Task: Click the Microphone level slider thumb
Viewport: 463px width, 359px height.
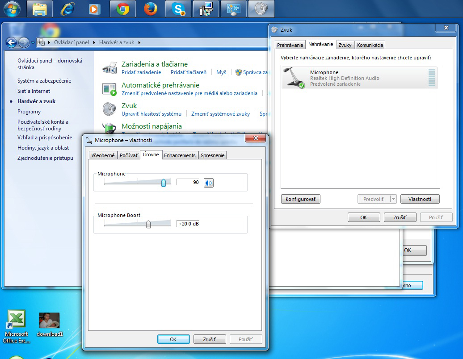Action: click(x=164, y=183)
